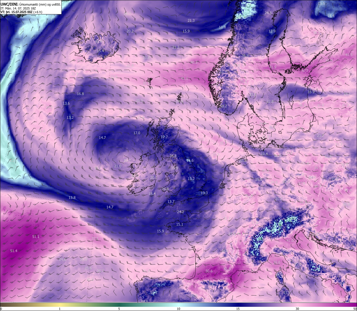
Task: Select the 11.4 value label
Action: pyautogui.click(x=331, y=16)
